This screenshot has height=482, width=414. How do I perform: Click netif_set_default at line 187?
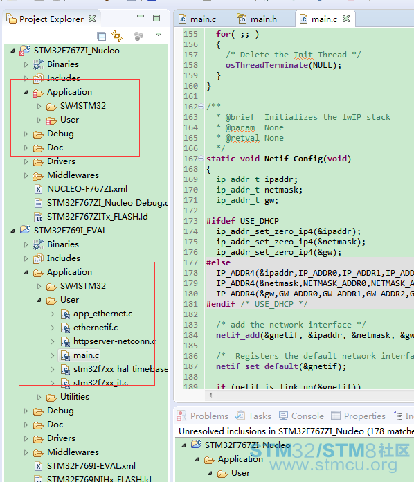point(257,366)
